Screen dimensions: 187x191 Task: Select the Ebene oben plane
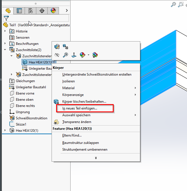[22, 100]
